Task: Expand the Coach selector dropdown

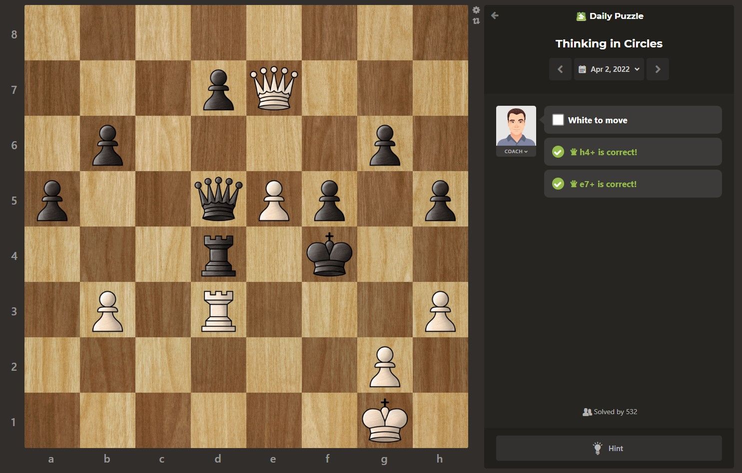Action: click(516, 151)
